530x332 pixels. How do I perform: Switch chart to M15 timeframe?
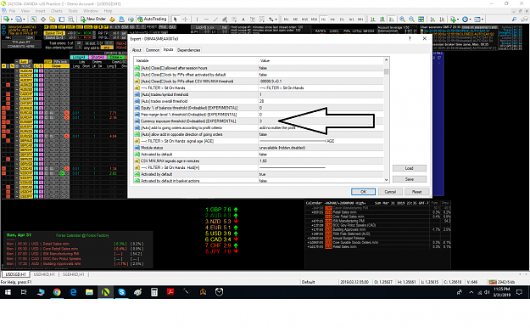(304, 20)
